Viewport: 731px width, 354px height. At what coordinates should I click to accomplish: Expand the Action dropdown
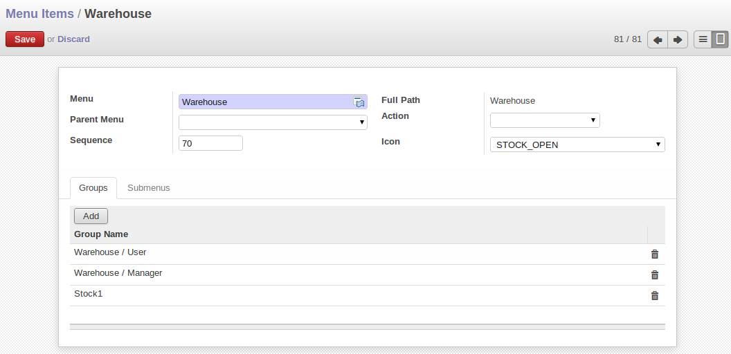click(x=544, y=120)
